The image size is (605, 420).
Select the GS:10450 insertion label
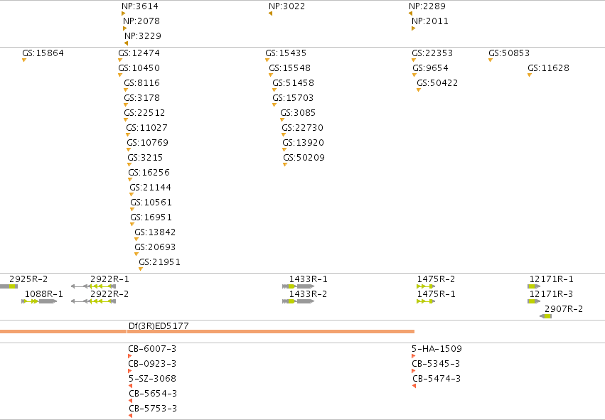tap(139, 68)
